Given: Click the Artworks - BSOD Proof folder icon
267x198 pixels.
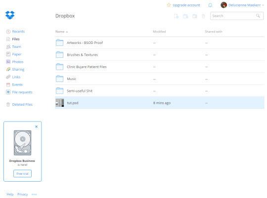Looking at the screenshot, I should click(60, 42).
